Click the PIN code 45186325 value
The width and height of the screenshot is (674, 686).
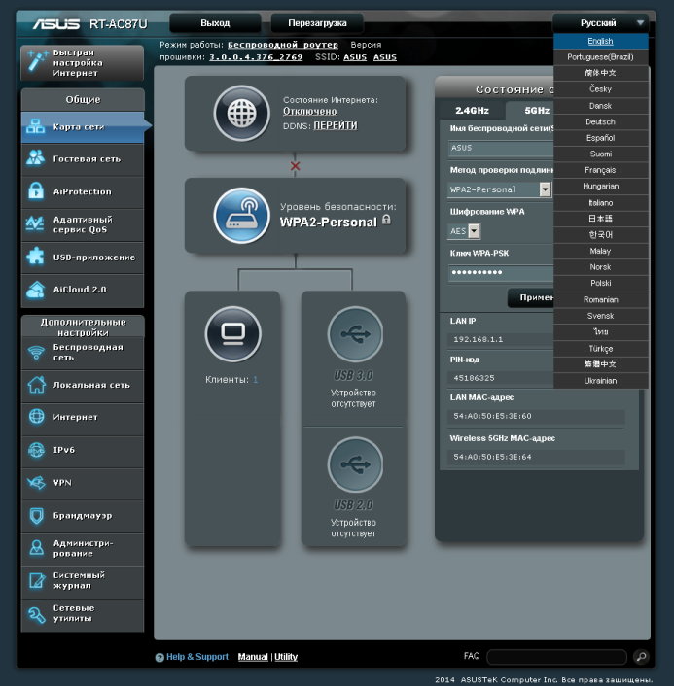[474, 378]
